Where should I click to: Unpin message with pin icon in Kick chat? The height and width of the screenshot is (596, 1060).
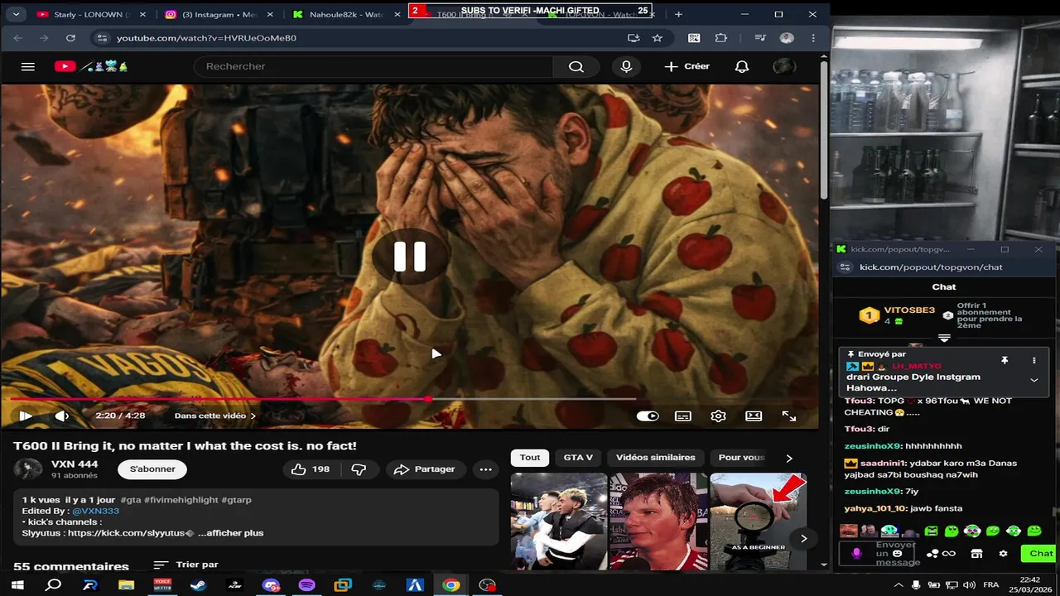[x=1005, y=361]
